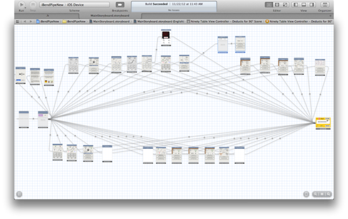Image resolution: width=348 pixels, height=219 pixels.
Task: Click the Run button in Xcode toolbar
Action: pyautogui.click(x=21, y=5)
